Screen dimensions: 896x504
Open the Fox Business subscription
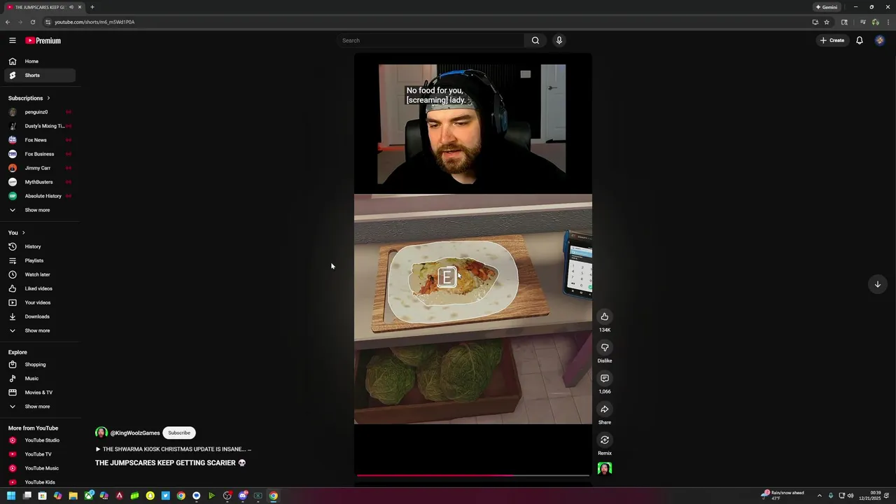pyautogui.click(x=40, y=154)
